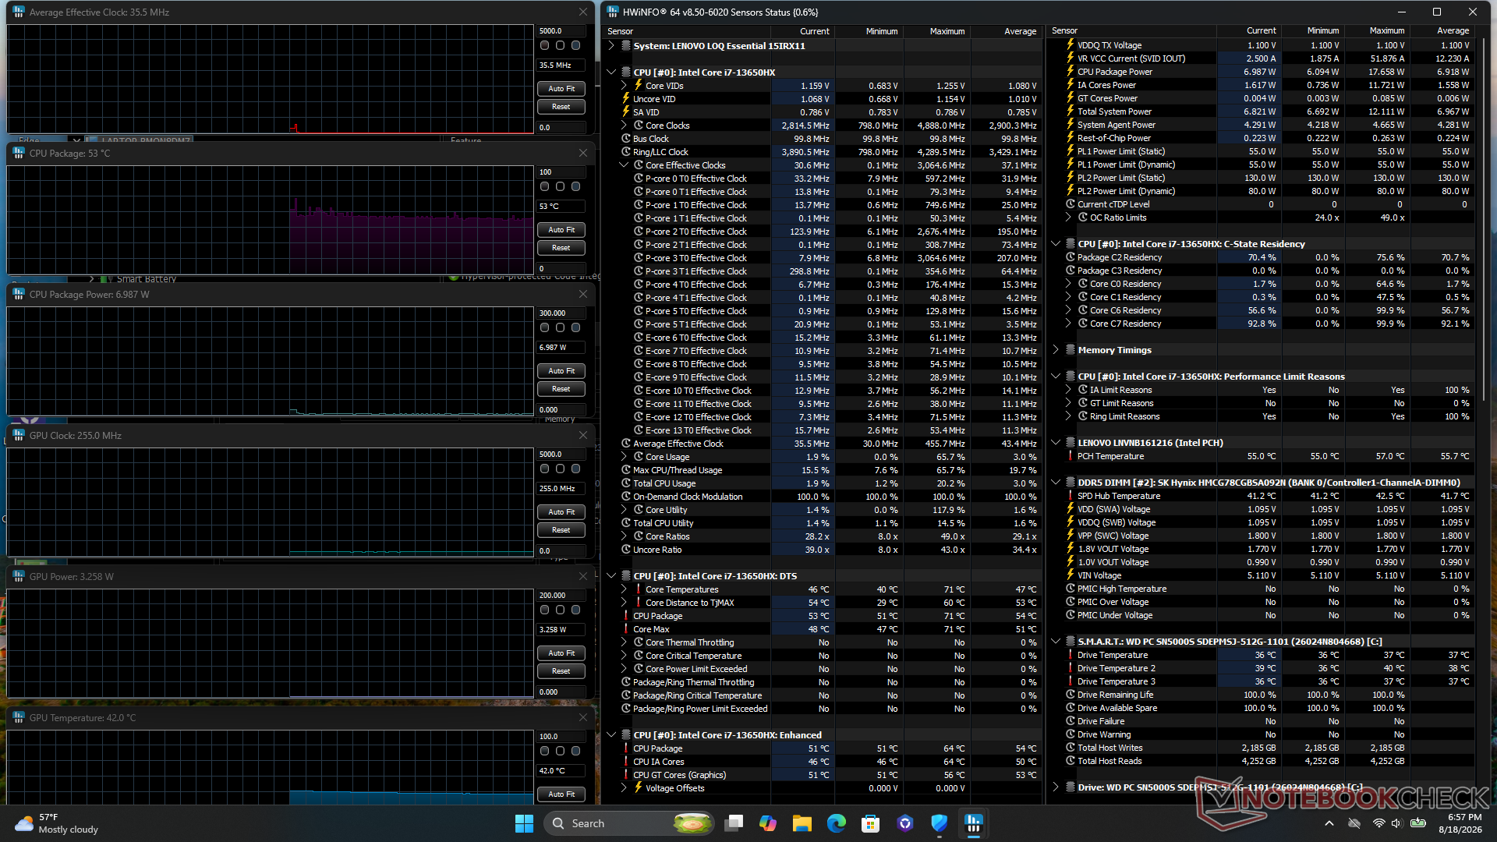Click the lightning icon beside SA VID
The image size is (1497, 842).
(x=625, y=112)
